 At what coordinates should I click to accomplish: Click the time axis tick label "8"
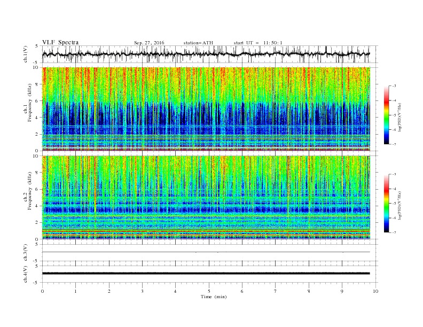click(309, 291)
